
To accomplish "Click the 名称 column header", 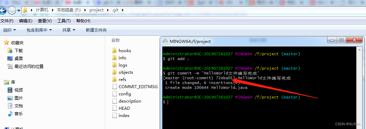I will pyautogui.click(x=116, y=40).
